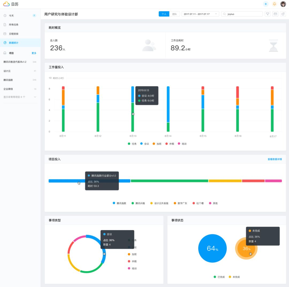
Task: Click the 8月16 stacked bar
Action: click(x=238, y=109)
